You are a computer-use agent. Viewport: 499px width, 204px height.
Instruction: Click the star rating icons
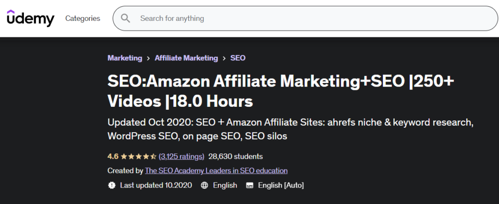coord(138,156)
